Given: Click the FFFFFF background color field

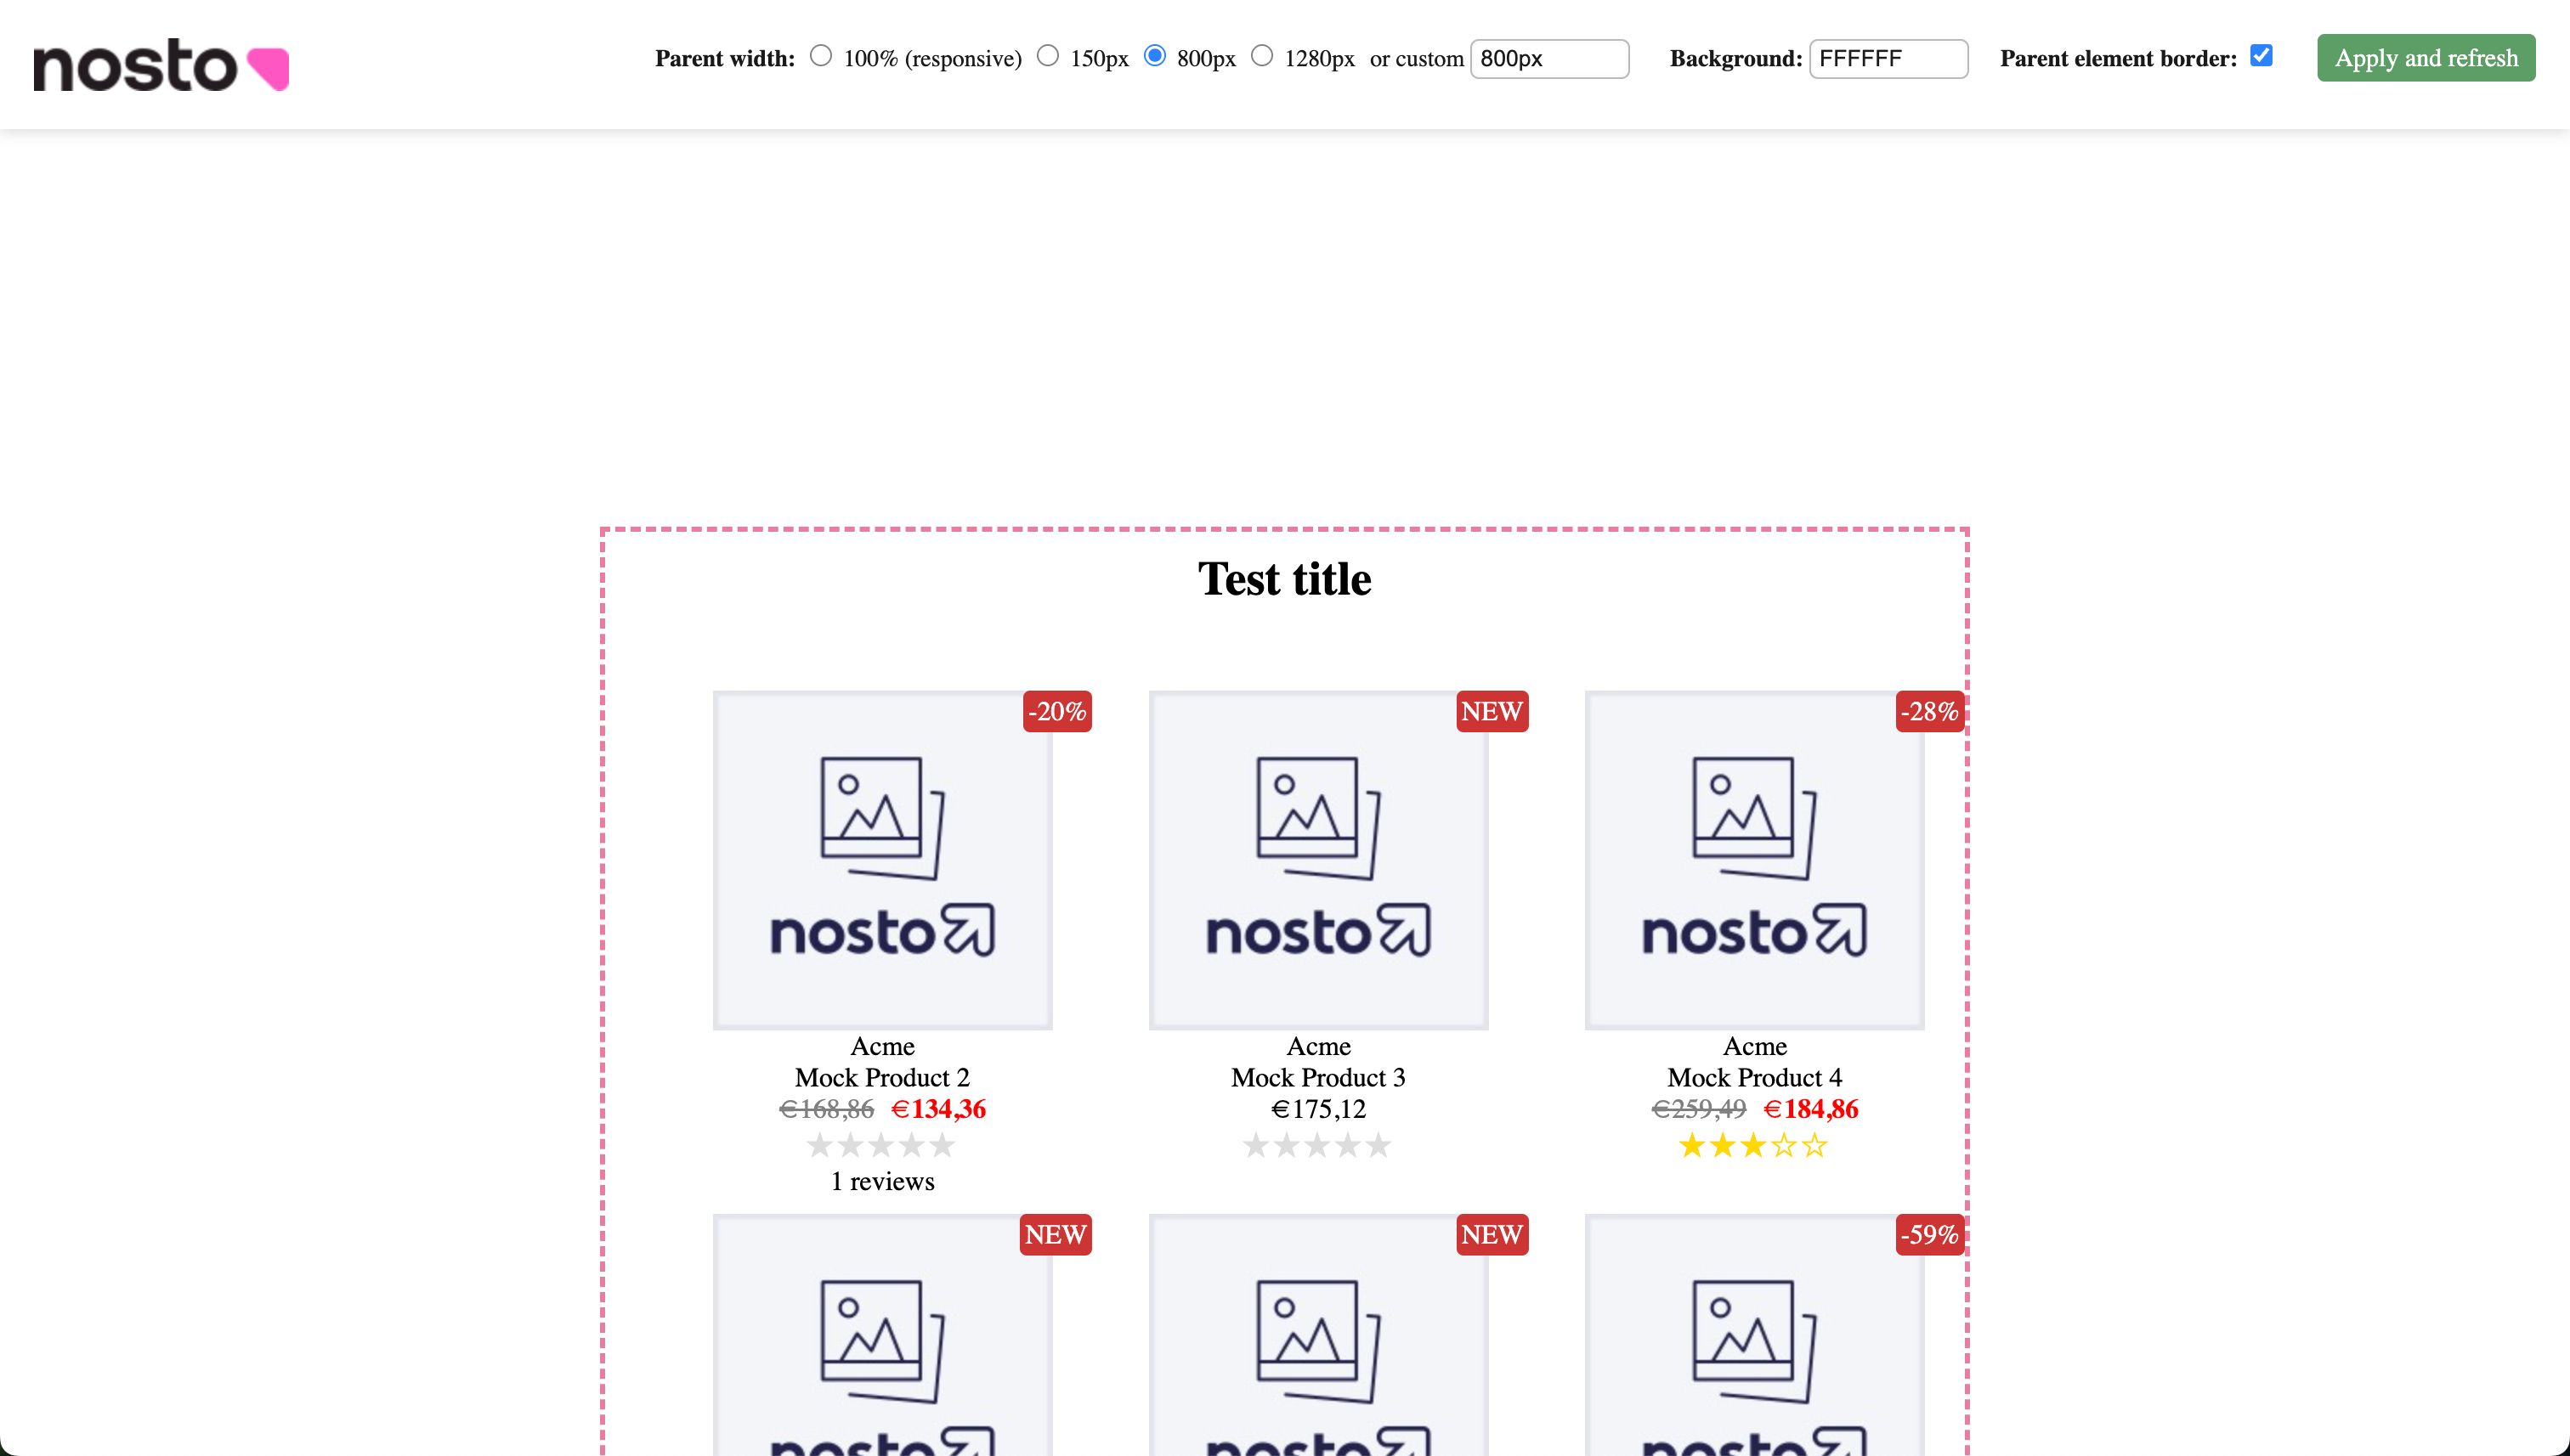Looking at the screenshot, I should 1888,58.
